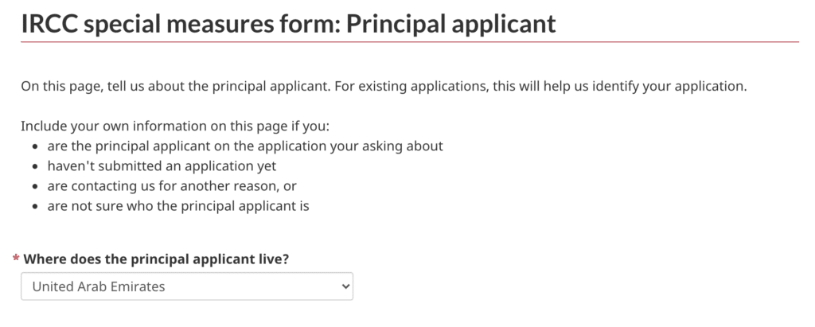Open the country of residence dropdown

pos(186,286)
